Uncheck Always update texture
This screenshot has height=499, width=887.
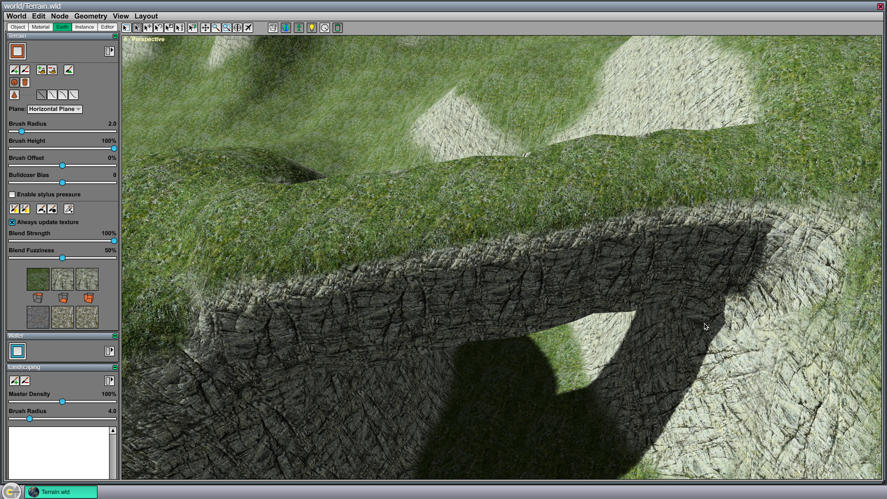pos(12,222)
